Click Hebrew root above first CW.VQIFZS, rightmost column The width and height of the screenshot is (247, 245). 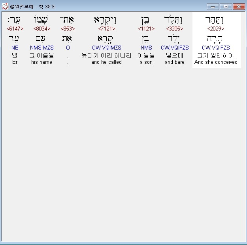point(215,39)
